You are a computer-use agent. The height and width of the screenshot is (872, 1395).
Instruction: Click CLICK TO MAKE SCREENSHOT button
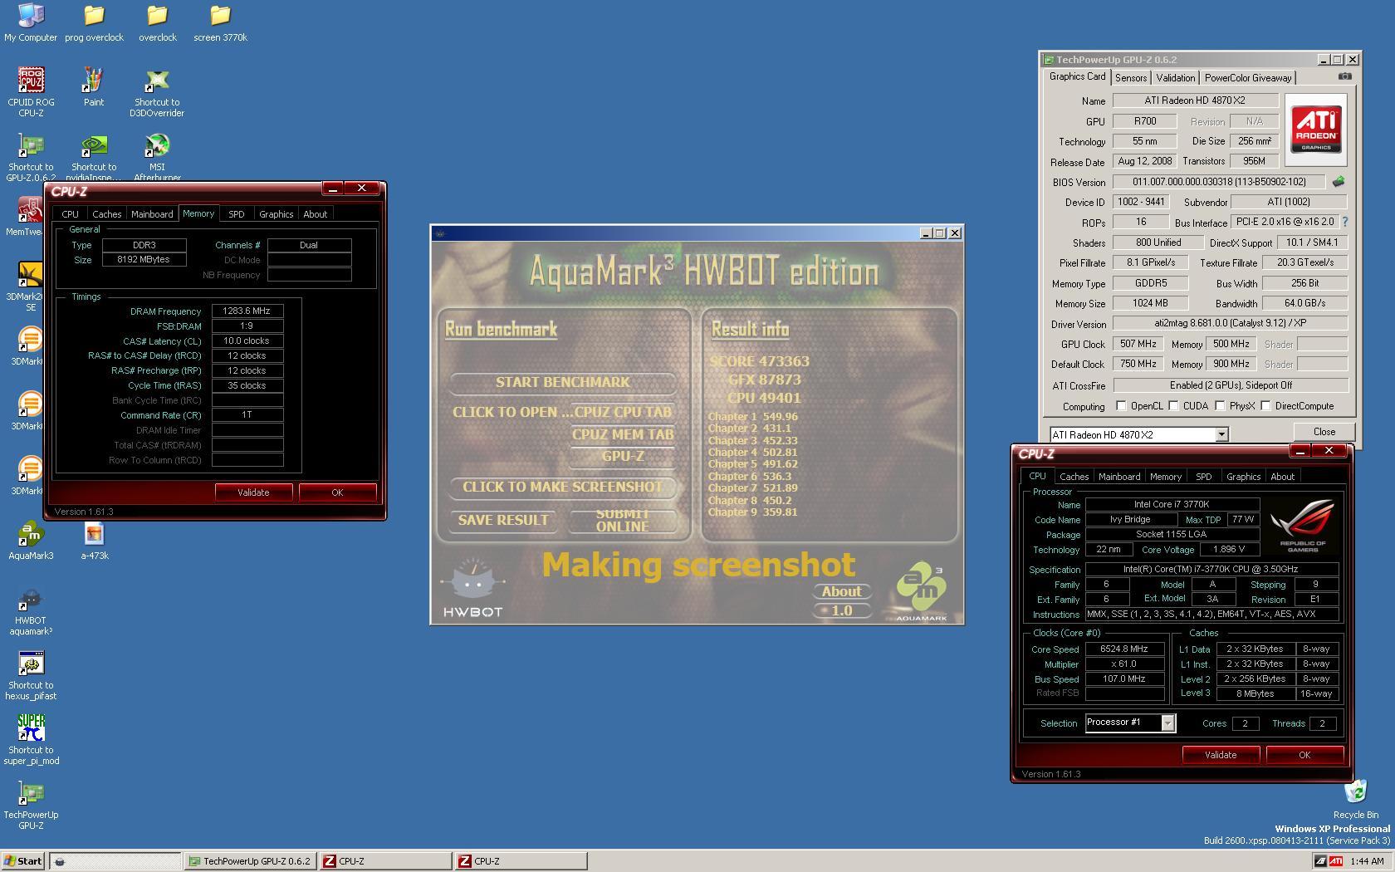(x=562, y=487)
